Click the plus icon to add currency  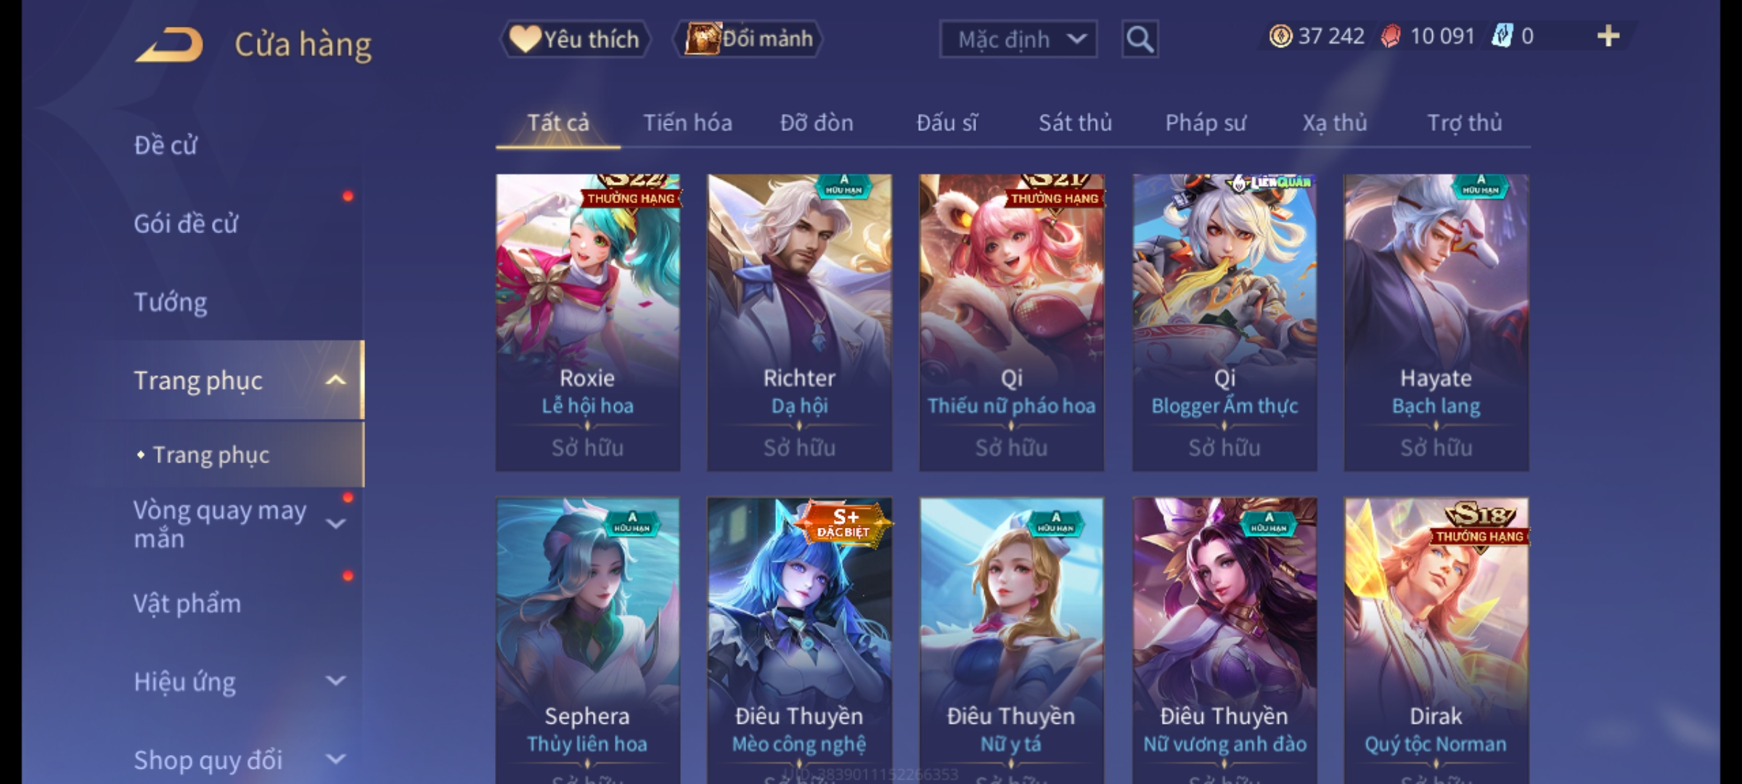[x=1608, y=36]
